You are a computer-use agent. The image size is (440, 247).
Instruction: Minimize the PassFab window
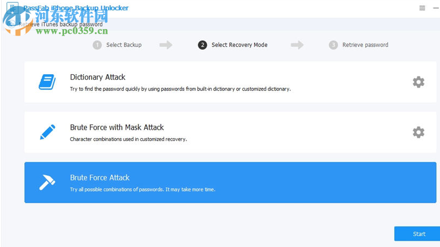(436, 8)
